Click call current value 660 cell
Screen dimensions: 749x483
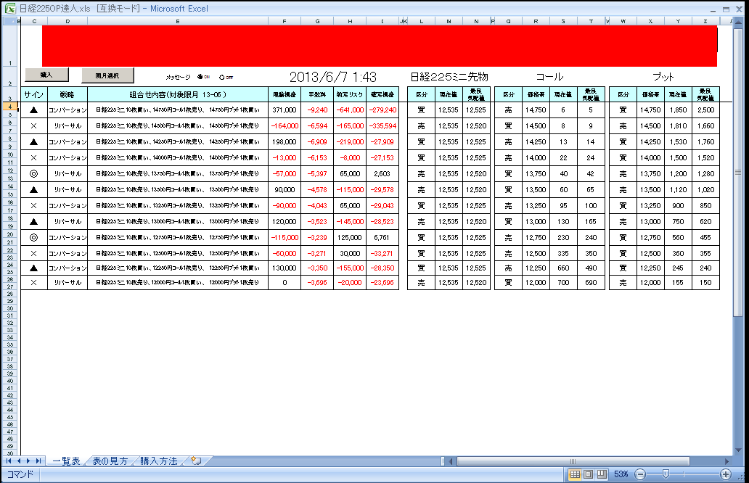click(563, 268)
